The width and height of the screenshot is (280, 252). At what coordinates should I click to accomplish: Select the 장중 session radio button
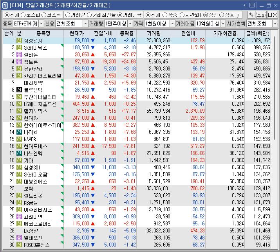pos(165,15)
